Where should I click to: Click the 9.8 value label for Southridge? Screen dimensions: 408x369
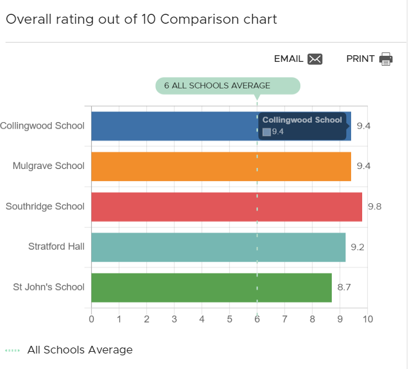[x=375, y=207]
